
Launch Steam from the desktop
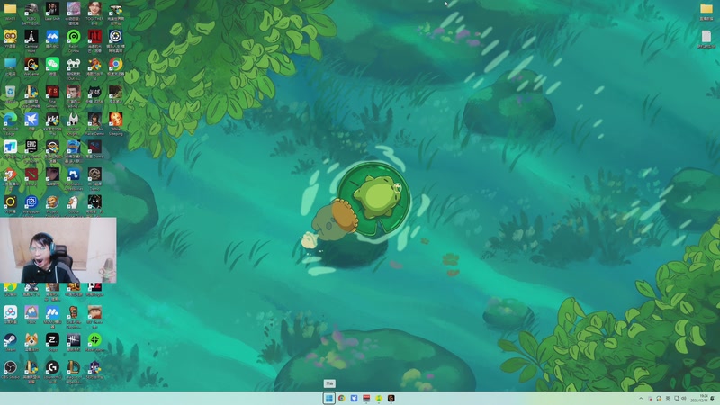[x=10, y=340]
